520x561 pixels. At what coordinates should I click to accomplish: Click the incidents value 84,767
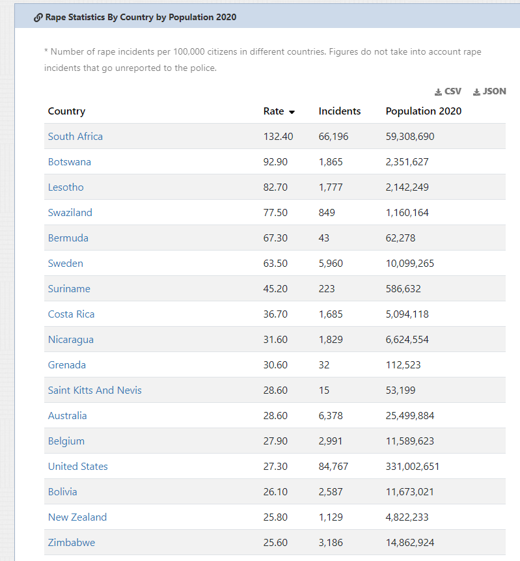coord(333,467)
